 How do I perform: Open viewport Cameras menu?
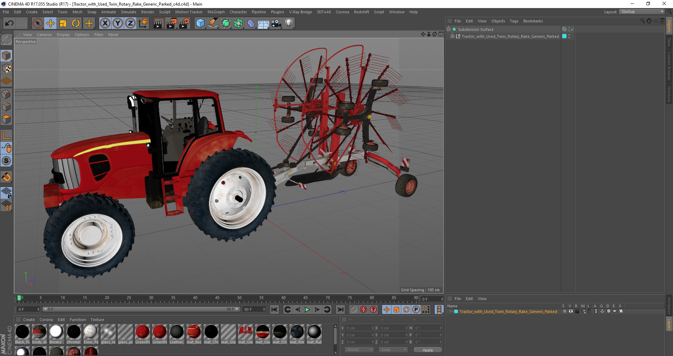(x=44, y=35)
